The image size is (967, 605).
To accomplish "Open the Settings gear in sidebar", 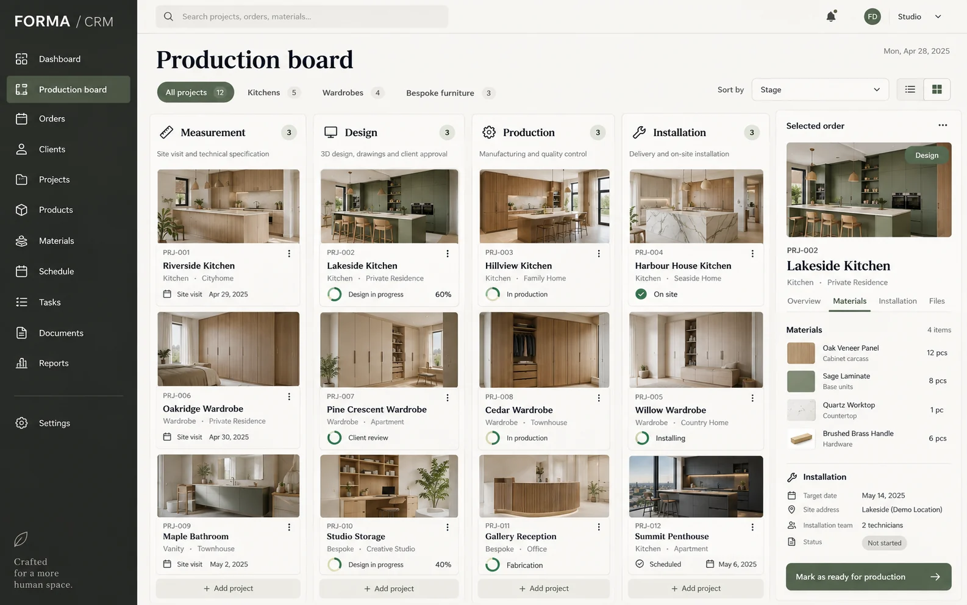I will point(21,423).
